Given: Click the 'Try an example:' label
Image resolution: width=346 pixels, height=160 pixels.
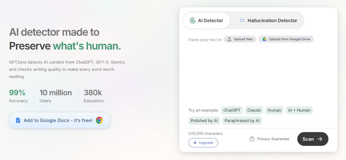Looking at the screenshot, I should pos(203,110).
